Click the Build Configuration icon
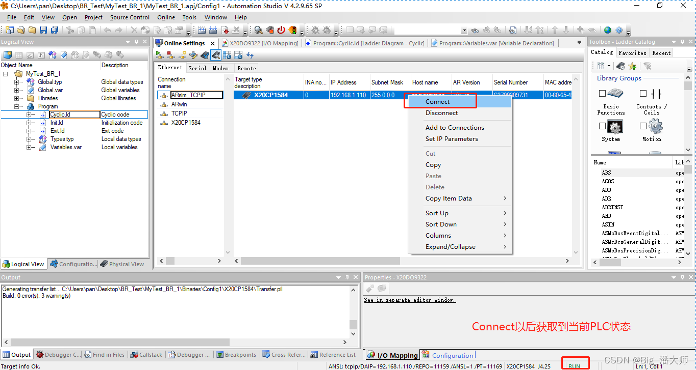Screen dimensions: 696x370 coord(202,30)
